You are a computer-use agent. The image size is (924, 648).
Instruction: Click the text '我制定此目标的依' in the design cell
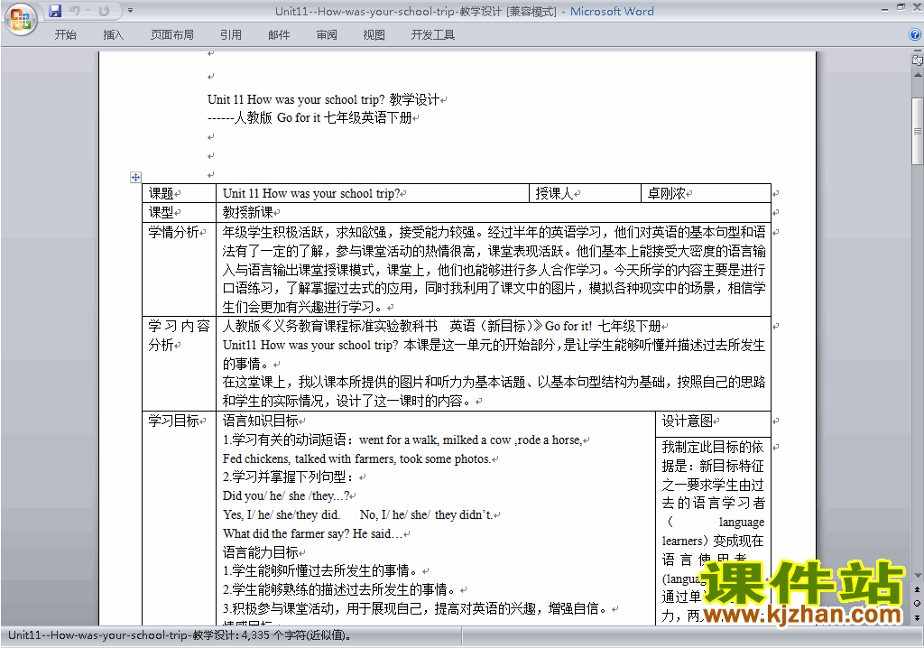(713, 447)
